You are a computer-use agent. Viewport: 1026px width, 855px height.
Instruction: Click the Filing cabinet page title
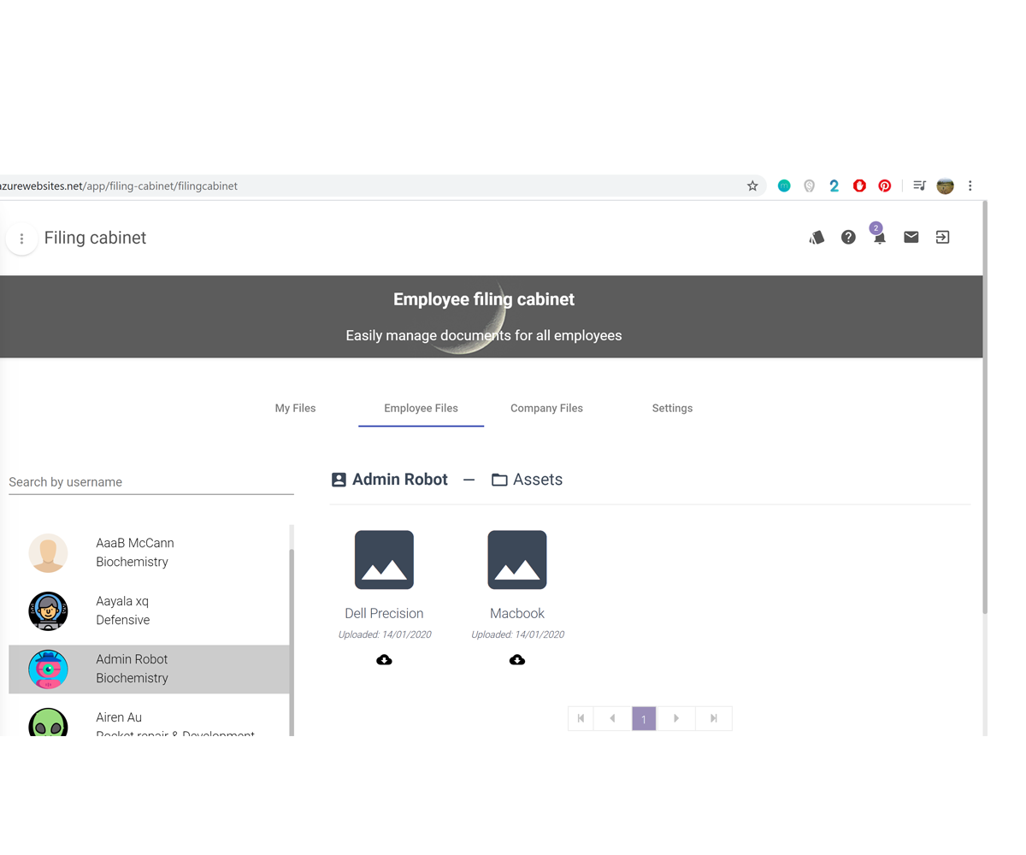[95, 238]
